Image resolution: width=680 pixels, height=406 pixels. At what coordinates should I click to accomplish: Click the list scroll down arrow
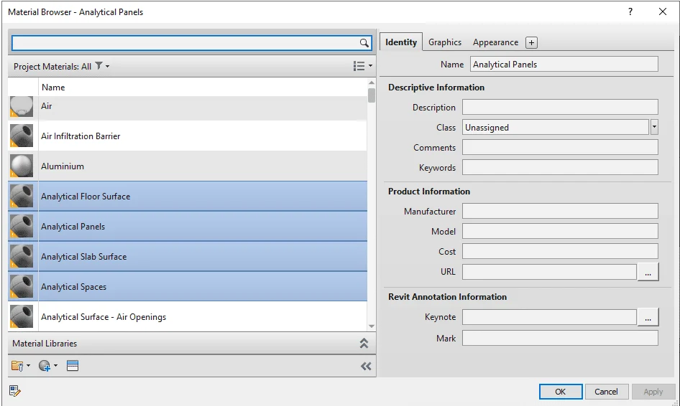[x=371, y=326]
